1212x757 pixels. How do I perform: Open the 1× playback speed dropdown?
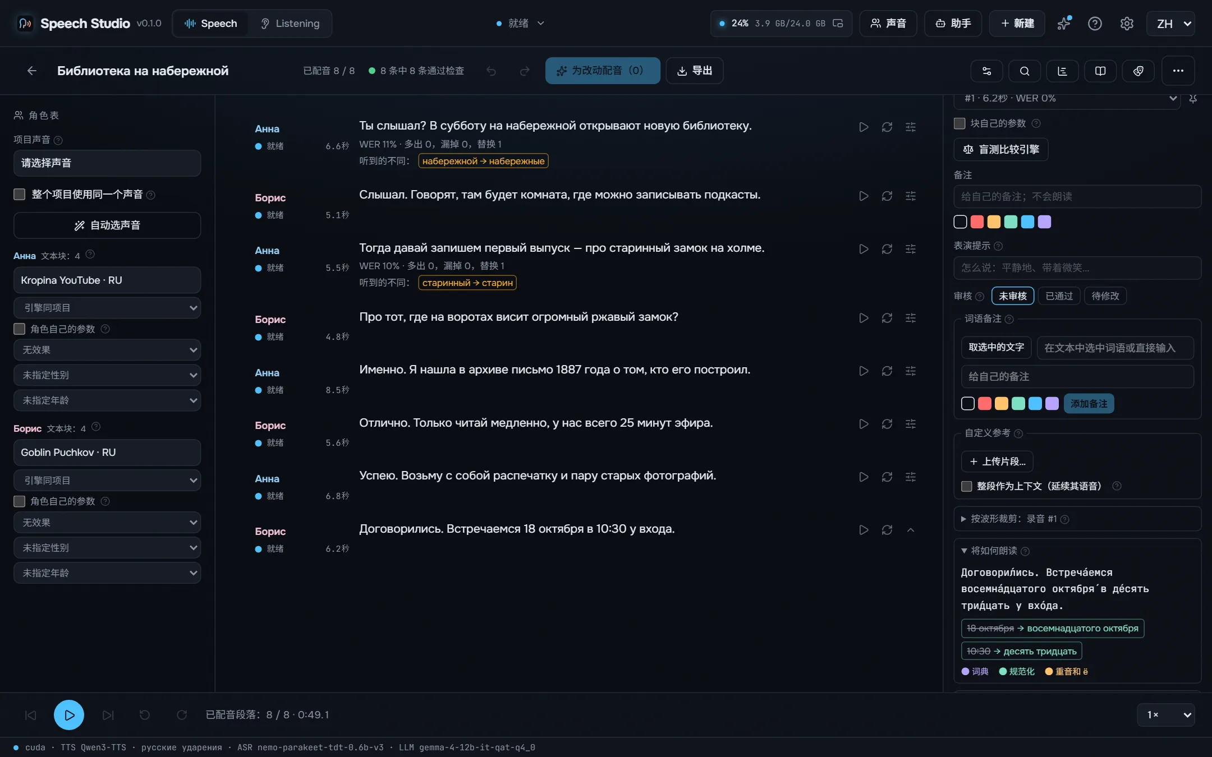1166,715
